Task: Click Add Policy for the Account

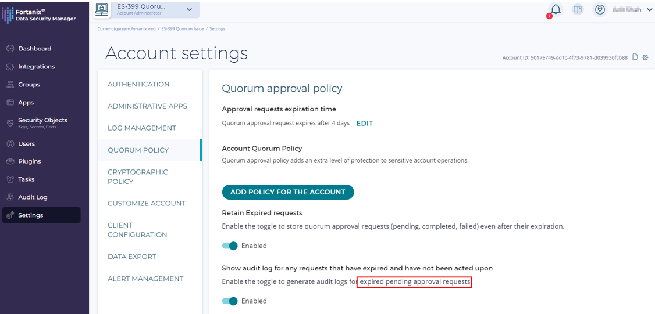Action: [287, 192]
